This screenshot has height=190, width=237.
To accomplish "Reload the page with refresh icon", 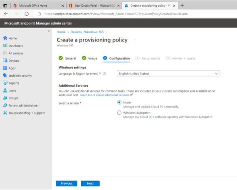I will click(27, 14).
